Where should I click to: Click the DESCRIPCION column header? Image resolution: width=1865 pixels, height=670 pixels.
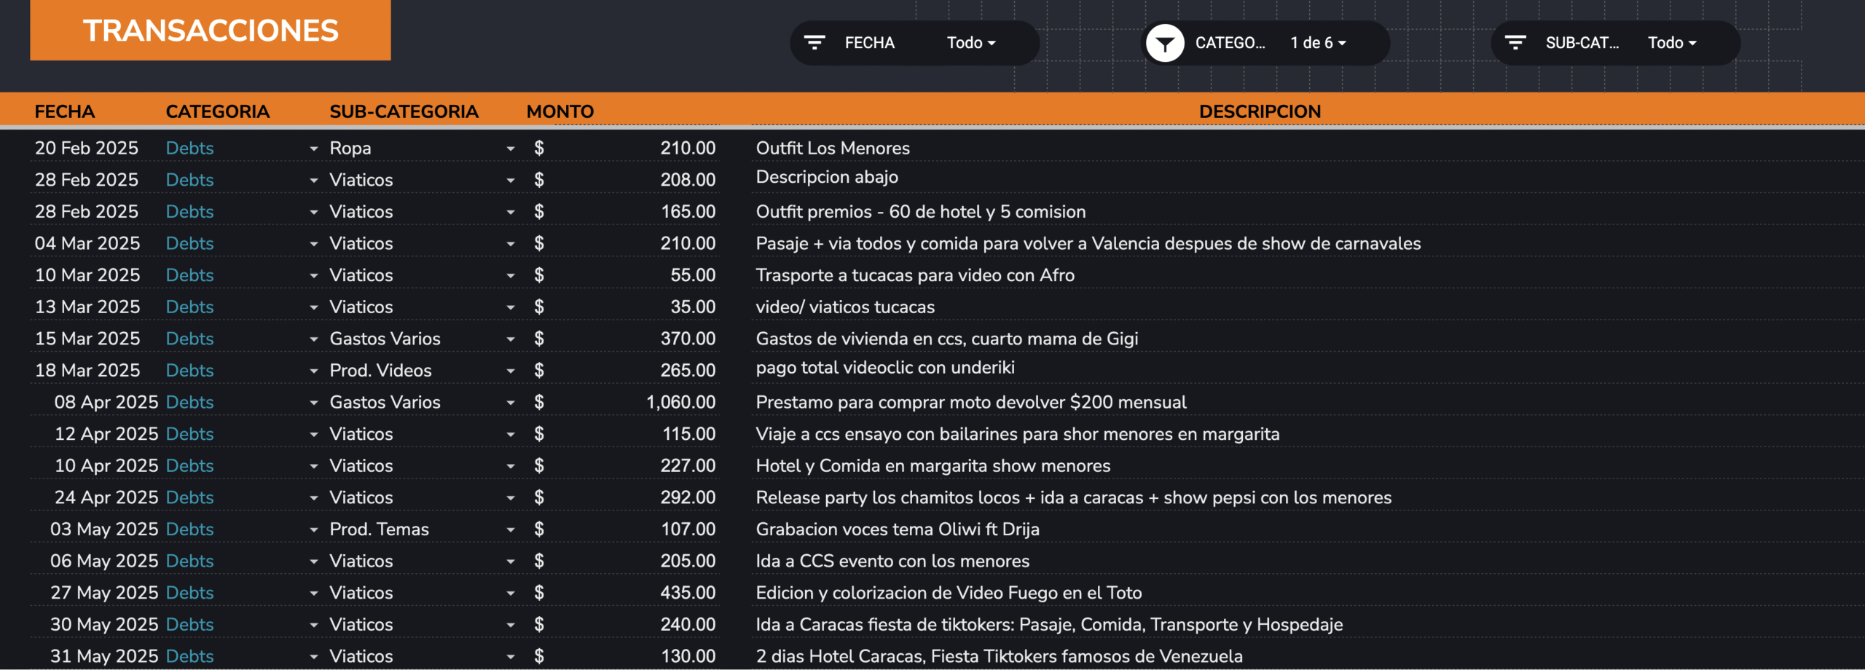point(1260,111)
